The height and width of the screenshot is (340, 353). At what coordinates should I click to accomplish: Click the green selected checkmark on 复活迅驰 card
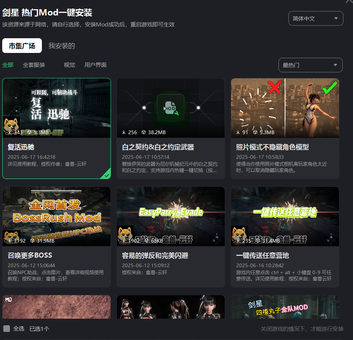(107, 175)
